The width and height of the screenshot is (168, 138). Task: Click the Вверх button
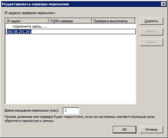tap(151, 32)
